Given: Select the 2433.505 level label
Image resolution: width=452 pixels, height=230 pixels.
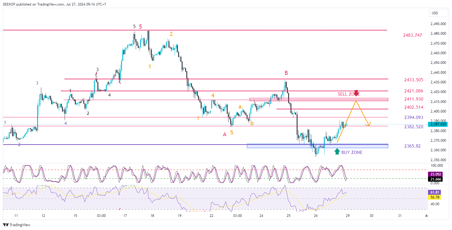Looking at the screenshot, I should [x=414, y=80].
